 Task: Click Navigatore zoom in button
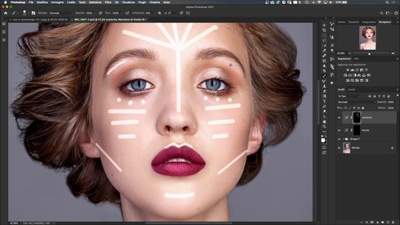393,53
